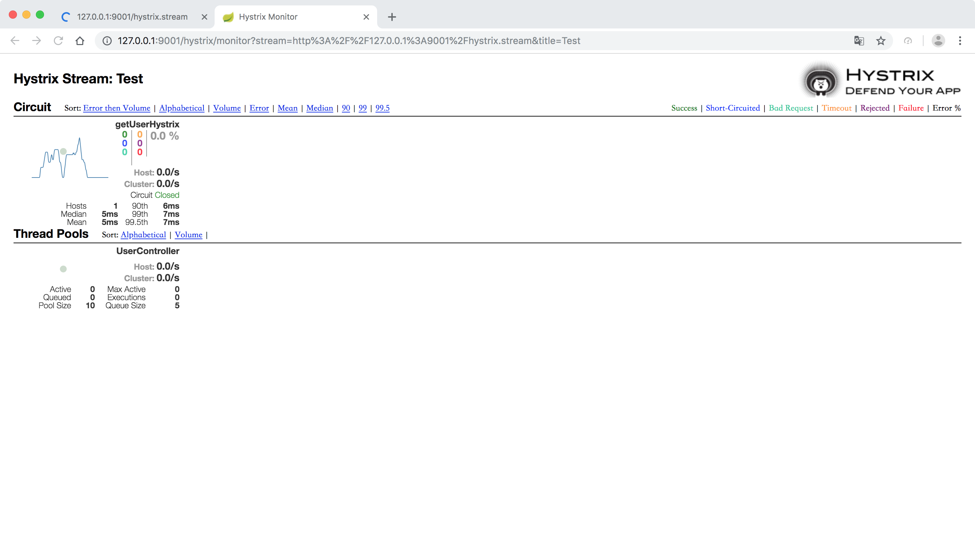The height and width of the screenshot is (559, 975).
Task: Sort circuits by Error
Action: (x=259, y=108)
